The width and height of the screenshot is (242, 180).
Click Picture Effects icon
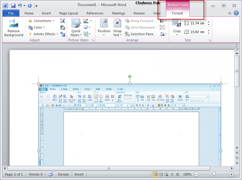[x=86, y=27]
